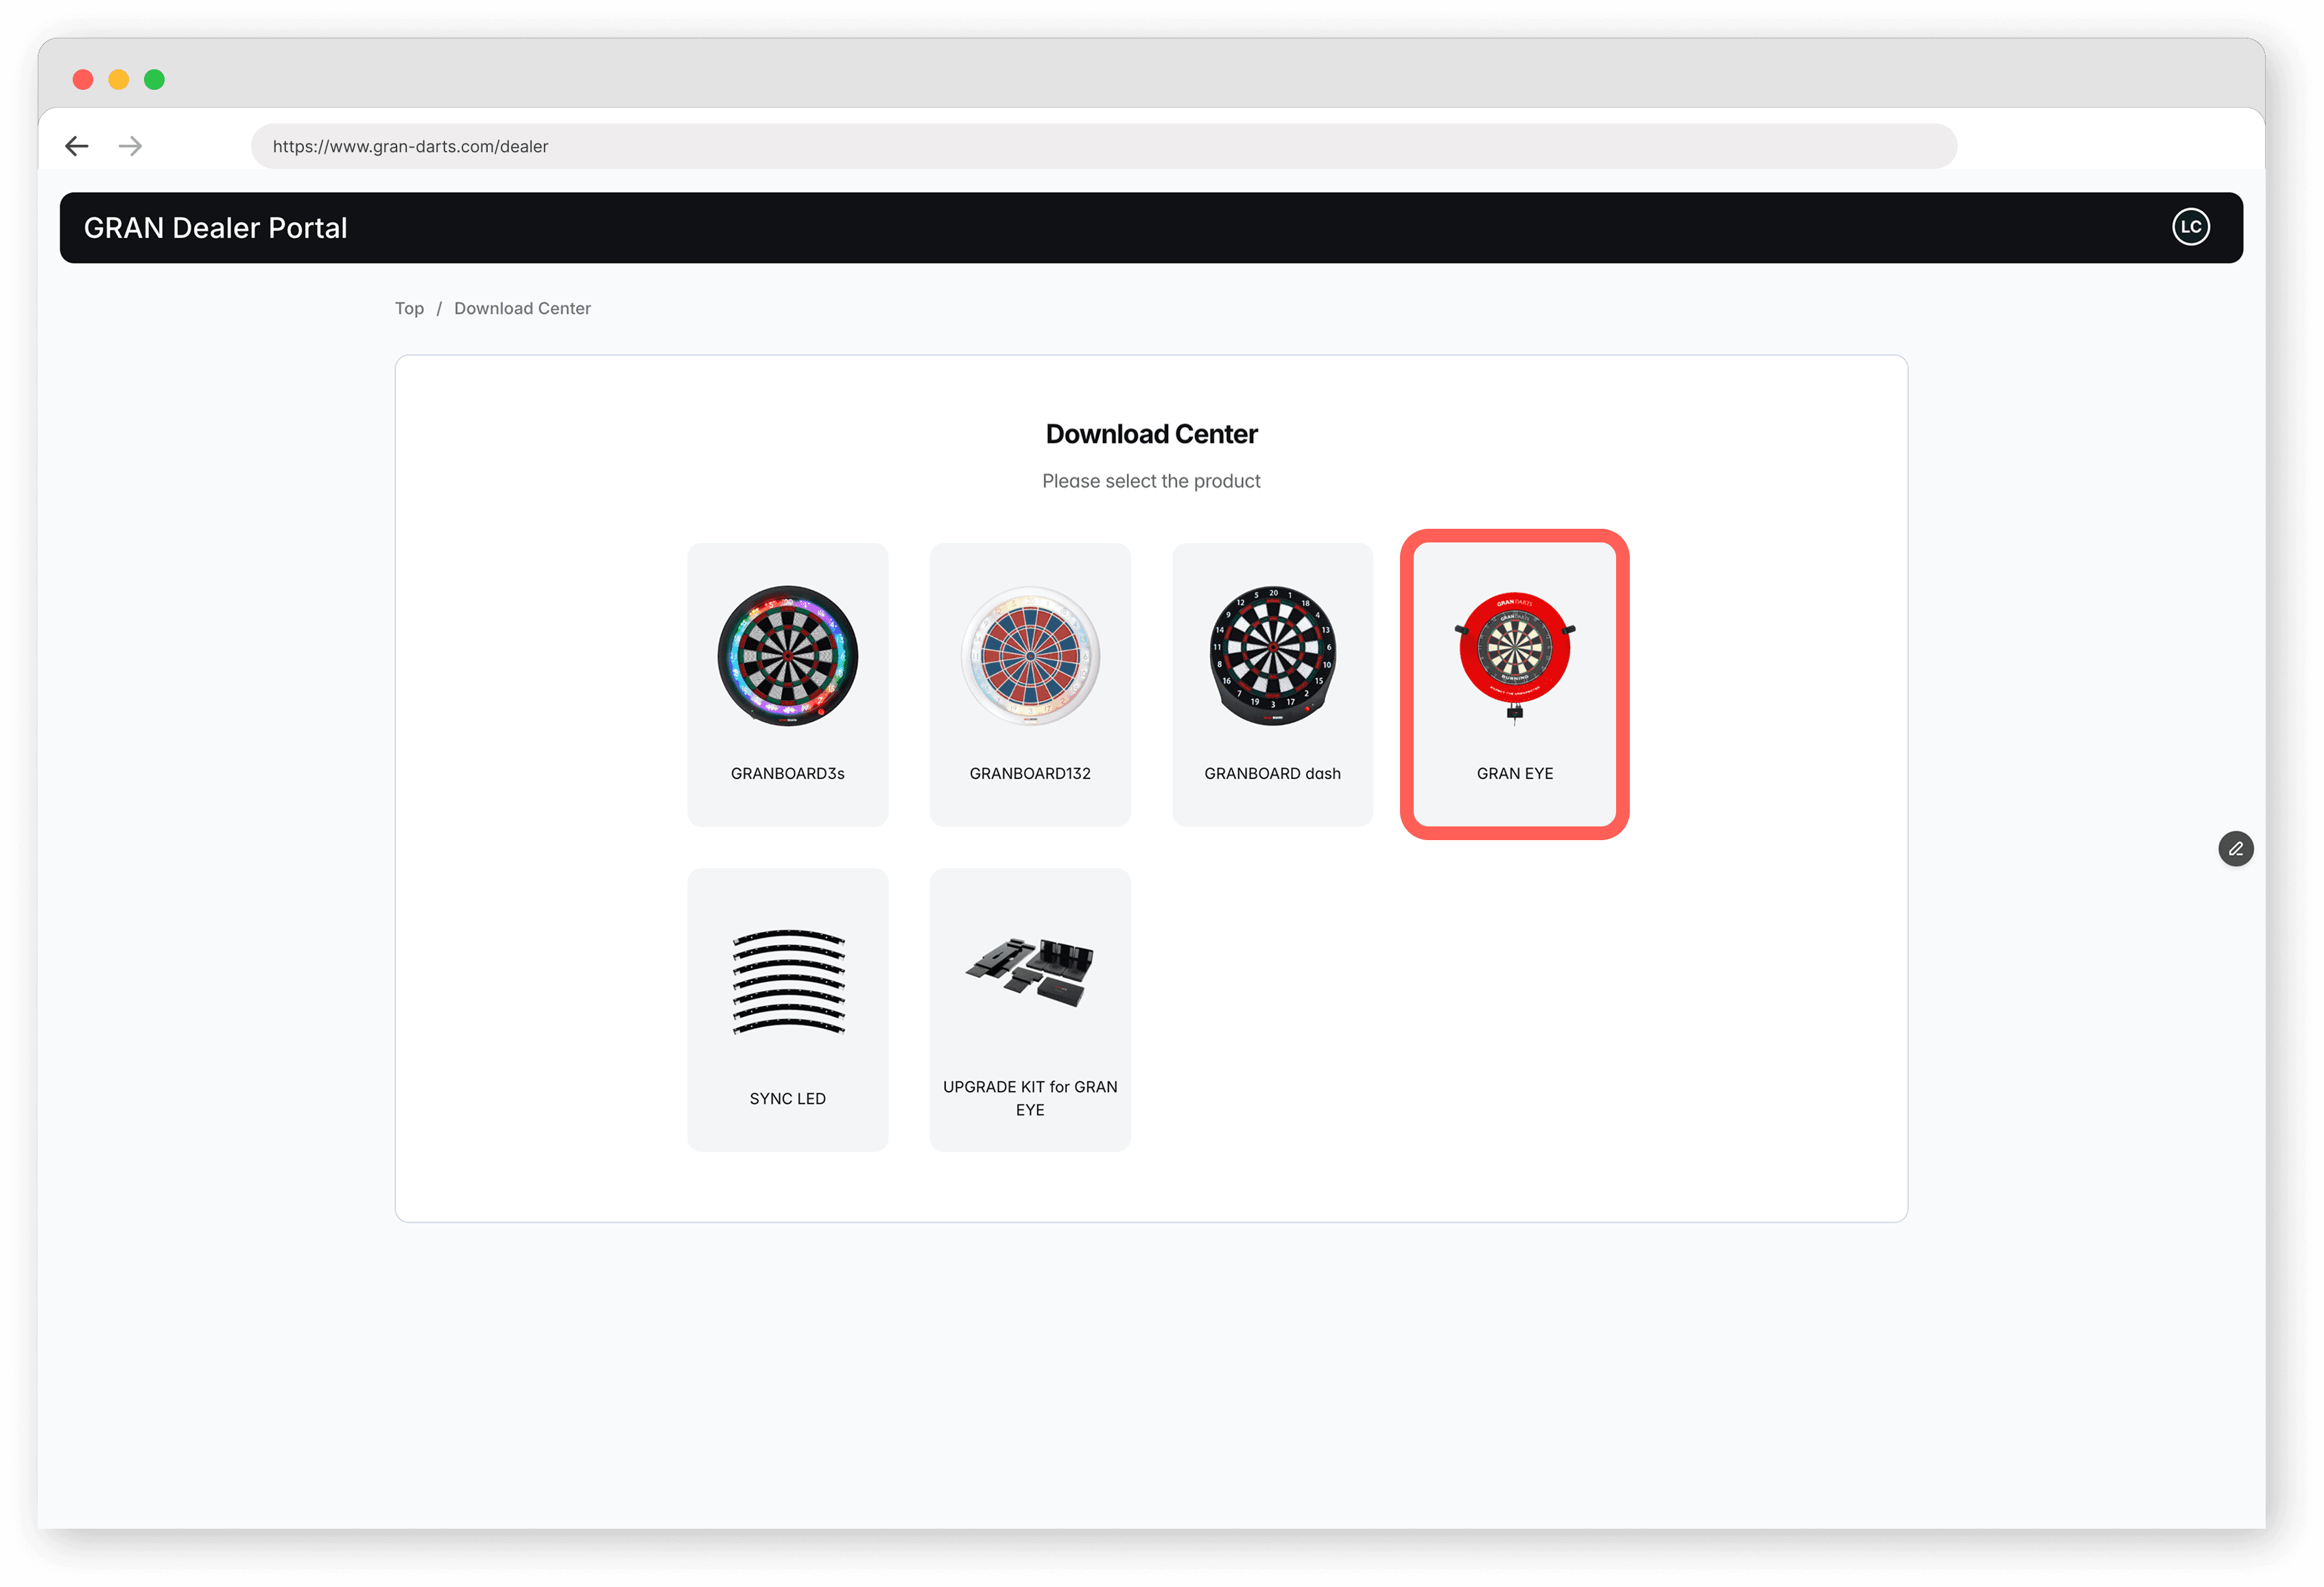Image resolution: width=2324 pixels, height=1587 pixels.
Task: Click the pencil edit floating icon
Action: 2235,849
